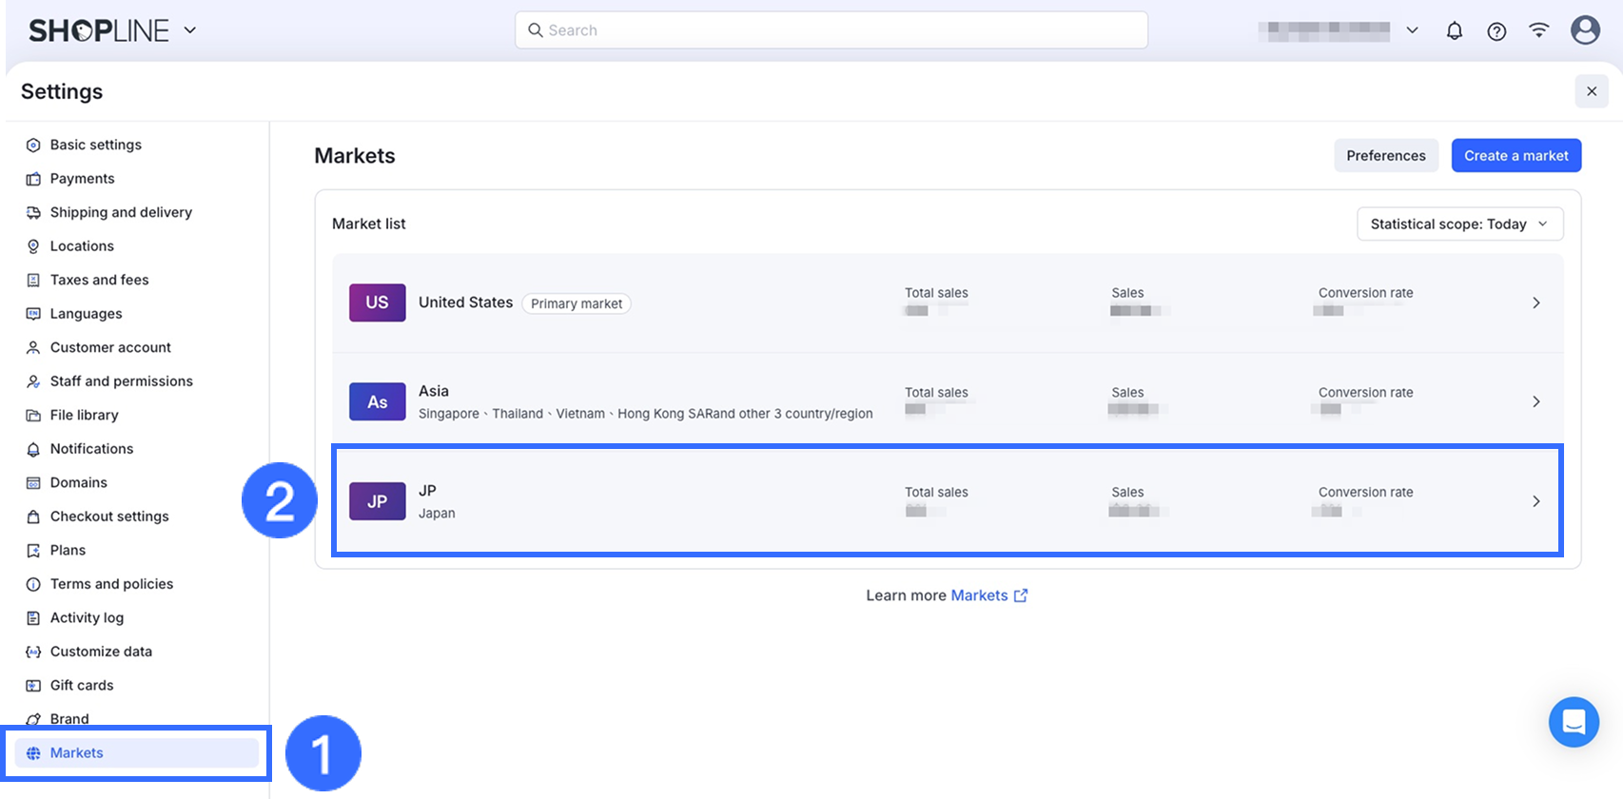Viewport: 1623px width, 799px height.
Task: Click the Wi-Fi signal icon in header
Action: pos(1538,30)
